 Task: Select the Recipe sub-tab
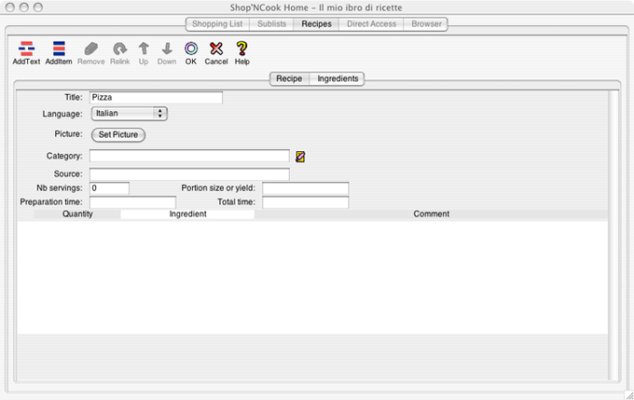[289, 78]
